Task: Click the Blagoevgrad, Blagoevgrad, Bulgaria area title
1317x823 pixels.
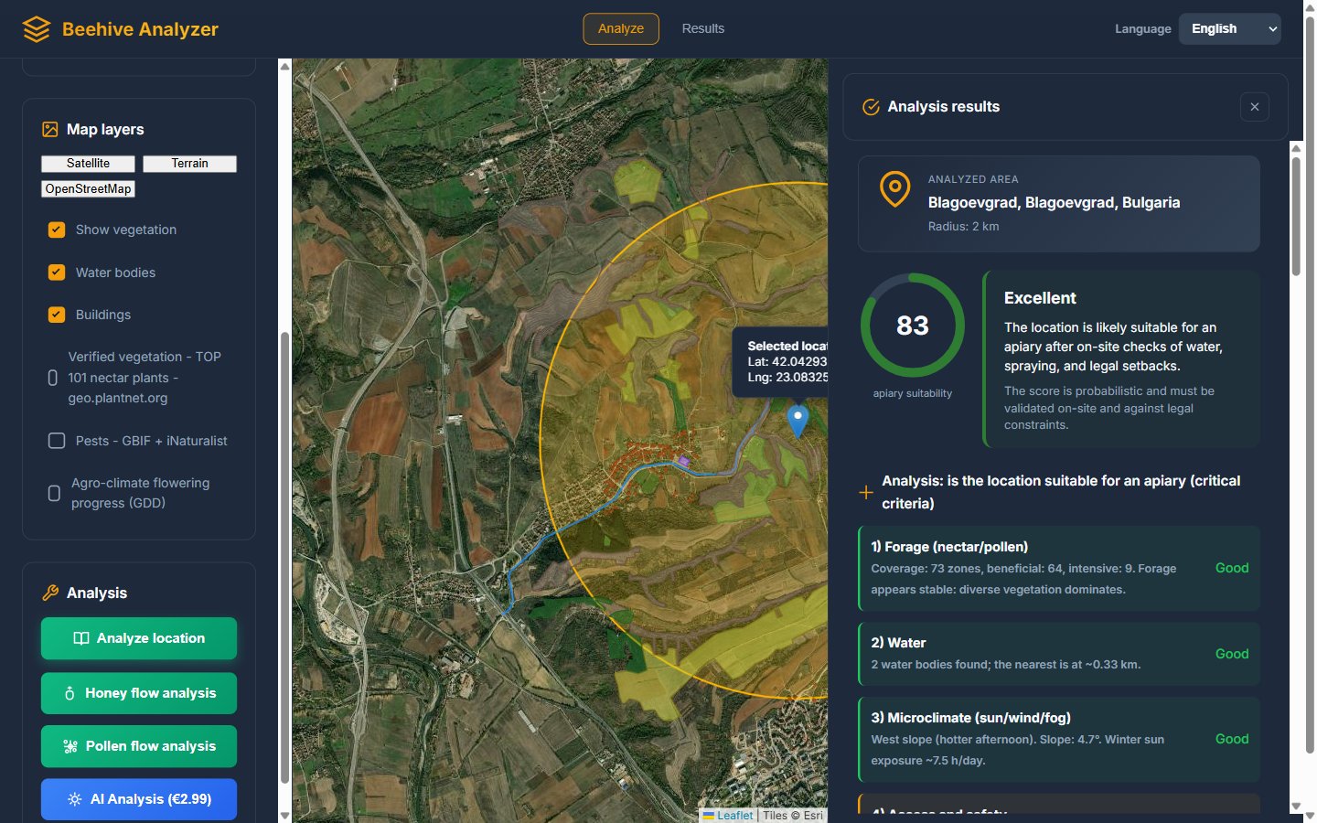Action: click(1054, 203)
